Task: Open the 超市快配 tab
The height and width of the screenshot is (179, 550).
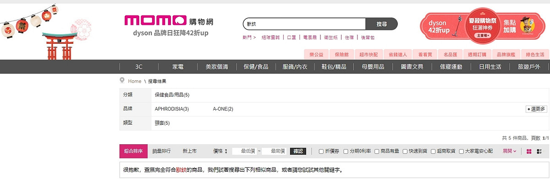Action: [x=368, y=54]
